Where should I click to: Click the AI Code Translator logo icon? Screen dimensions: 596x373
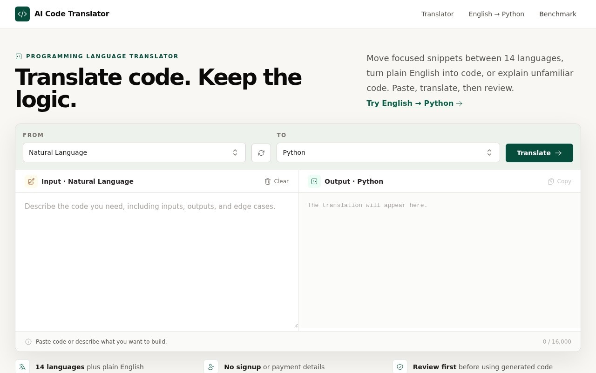22,14
